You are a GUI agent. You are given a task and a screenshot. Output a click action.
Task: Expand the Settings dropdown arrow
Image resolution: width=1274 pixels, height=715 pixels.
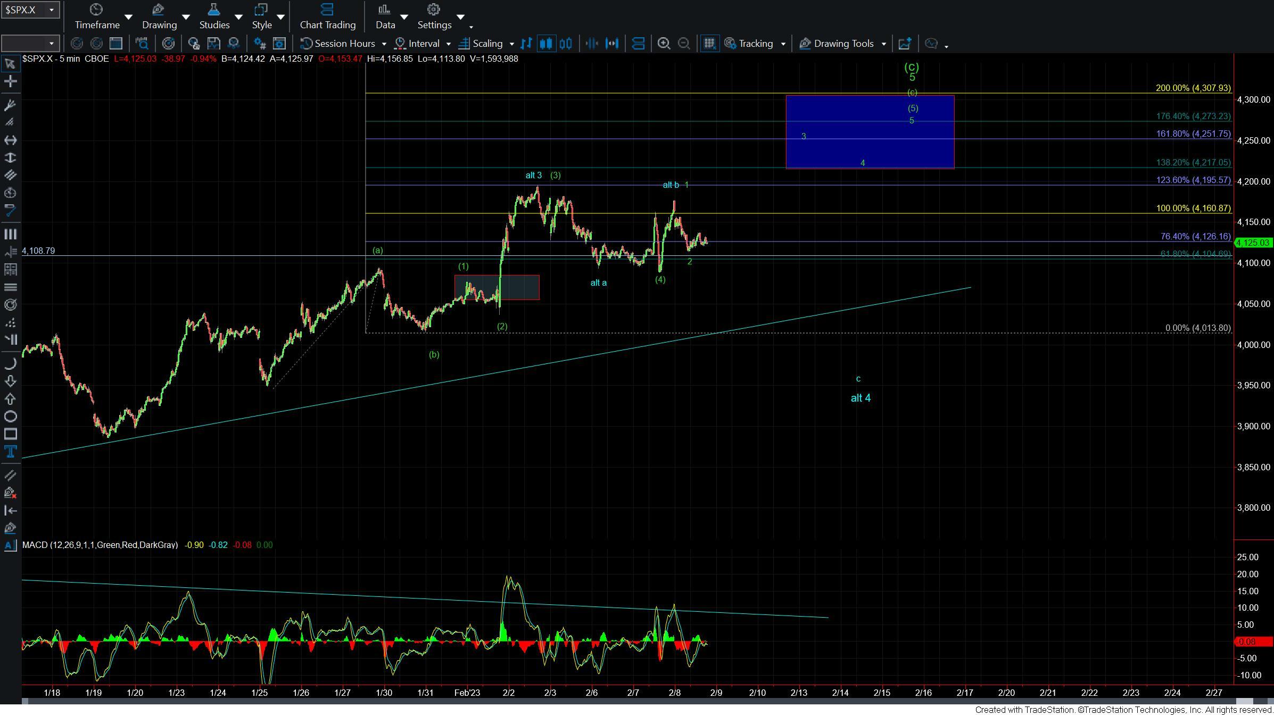pos(461,17)
